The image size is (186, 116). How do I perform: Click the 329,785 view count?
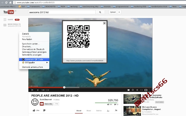[x=113, y=100]
